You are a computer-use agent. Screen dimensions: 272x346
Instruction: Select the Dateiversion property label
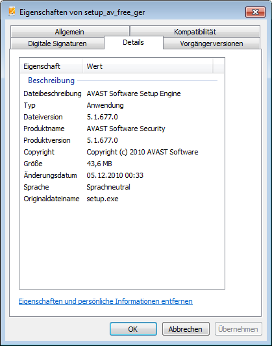(43, 117)
